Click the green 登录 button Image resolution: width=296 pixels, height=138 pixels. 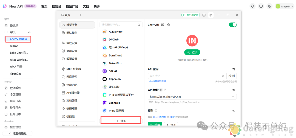tap(192, 52)
